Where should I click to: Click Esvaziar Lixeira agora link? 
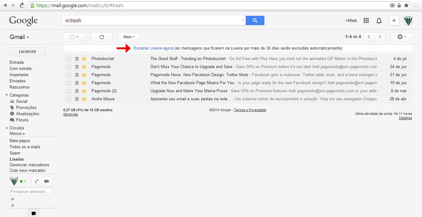[x=153, y=48]
